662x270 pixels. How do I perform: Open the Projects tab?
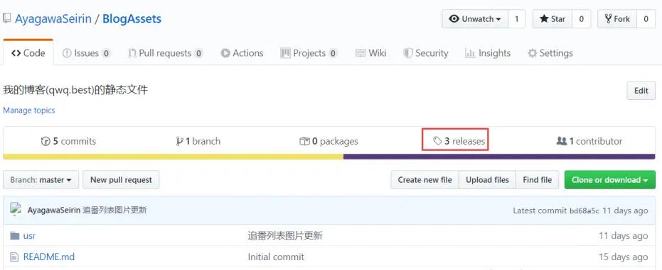coord(309,53)
